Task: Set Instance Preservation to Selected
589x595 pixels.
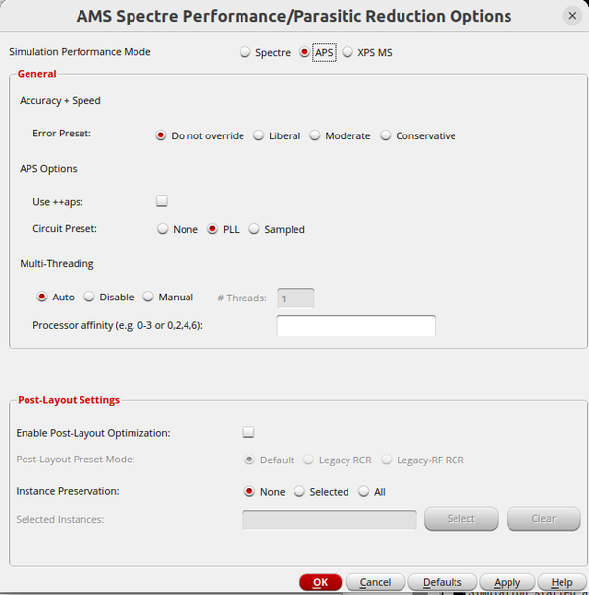Action: [300, 492]
